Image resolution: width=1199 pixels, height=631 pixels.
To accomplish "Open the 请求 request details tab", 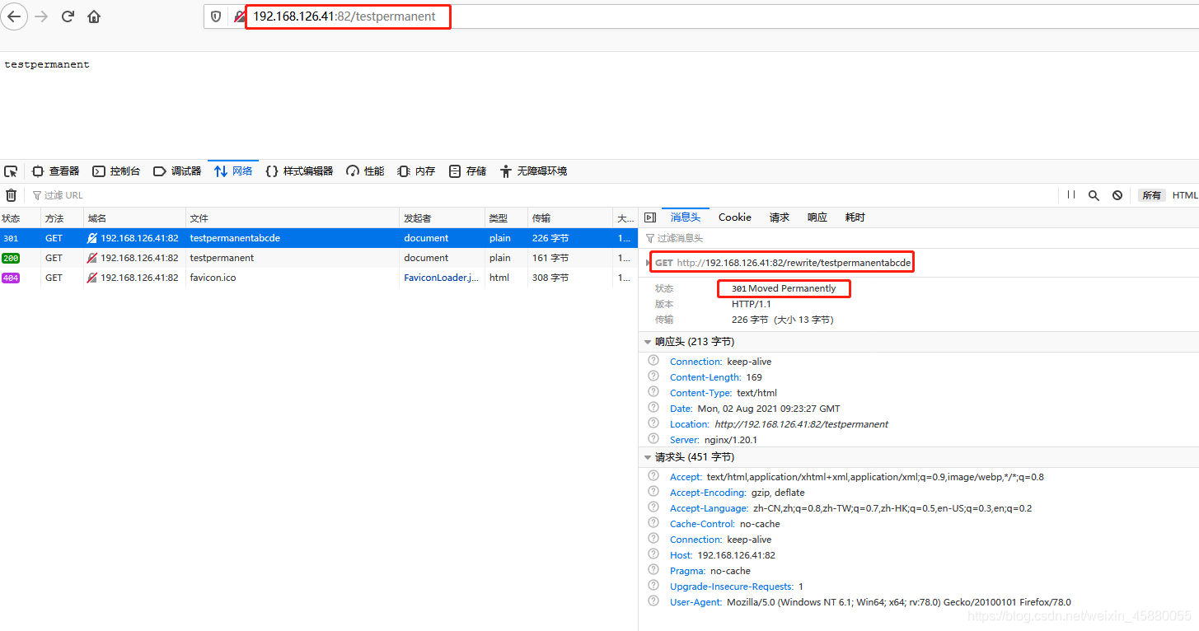I will click(x=779, y=217).
